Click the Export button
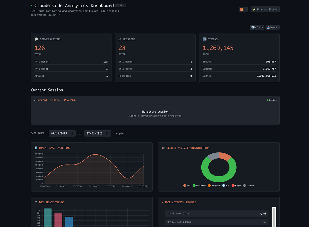Viewport: 309px width, 227px height. (272, 28)
